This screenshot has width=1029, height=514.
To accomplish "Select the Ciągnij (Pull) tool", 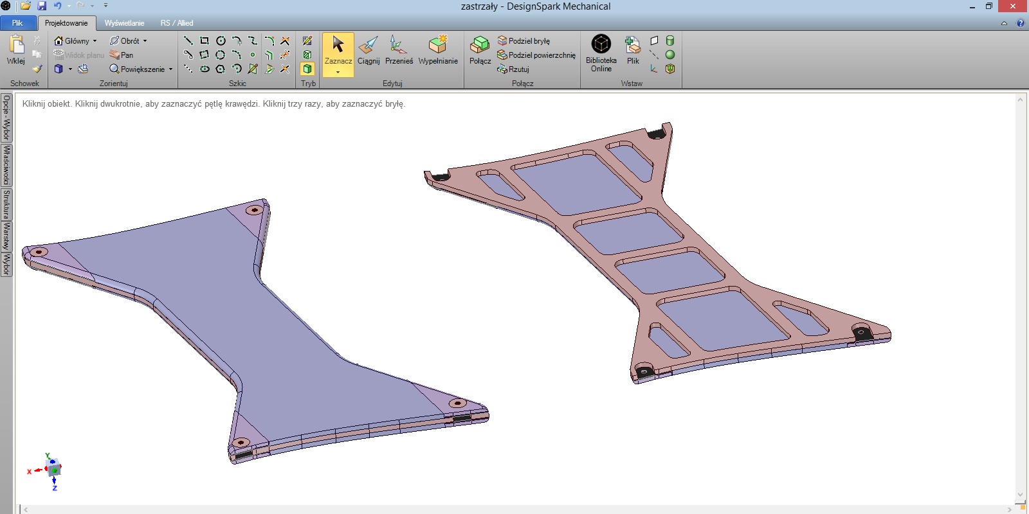I will tap(369, 51).
